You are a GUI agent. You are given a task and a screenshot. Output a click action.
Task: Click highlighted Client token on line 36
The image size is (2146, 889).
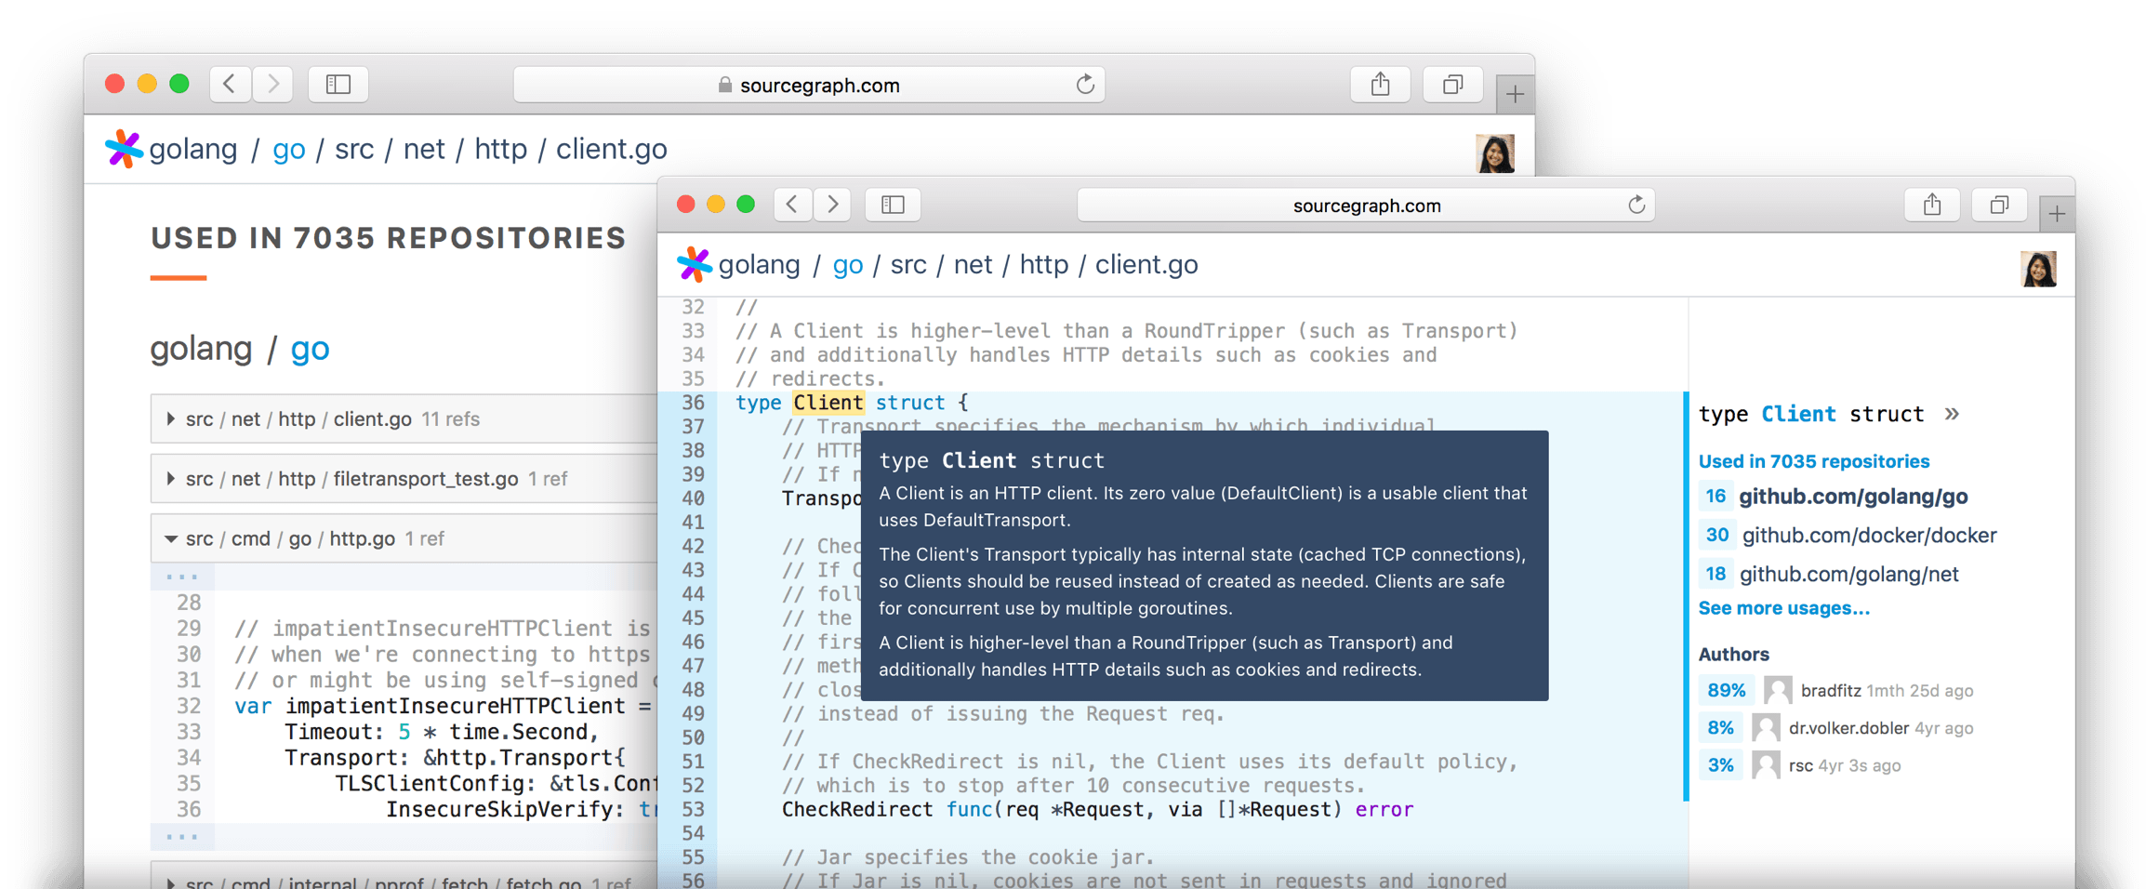(828, 403)
